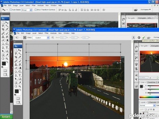Open the Auto-Select Group dropdown

[31, 10]
